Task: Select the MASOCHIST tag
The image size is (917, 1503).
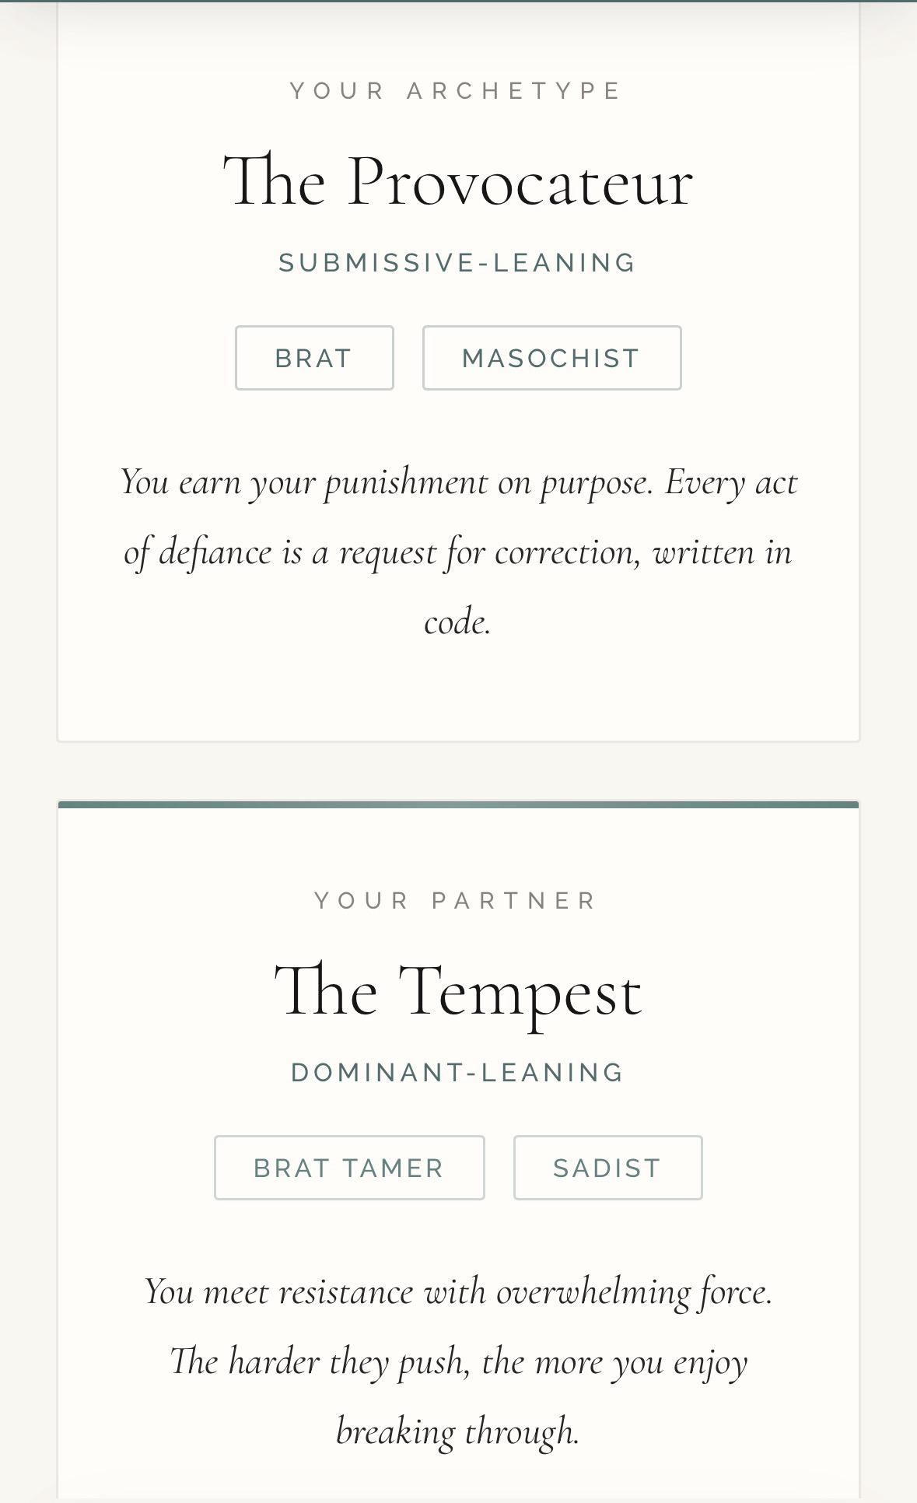Action: [x=551, y=358]
